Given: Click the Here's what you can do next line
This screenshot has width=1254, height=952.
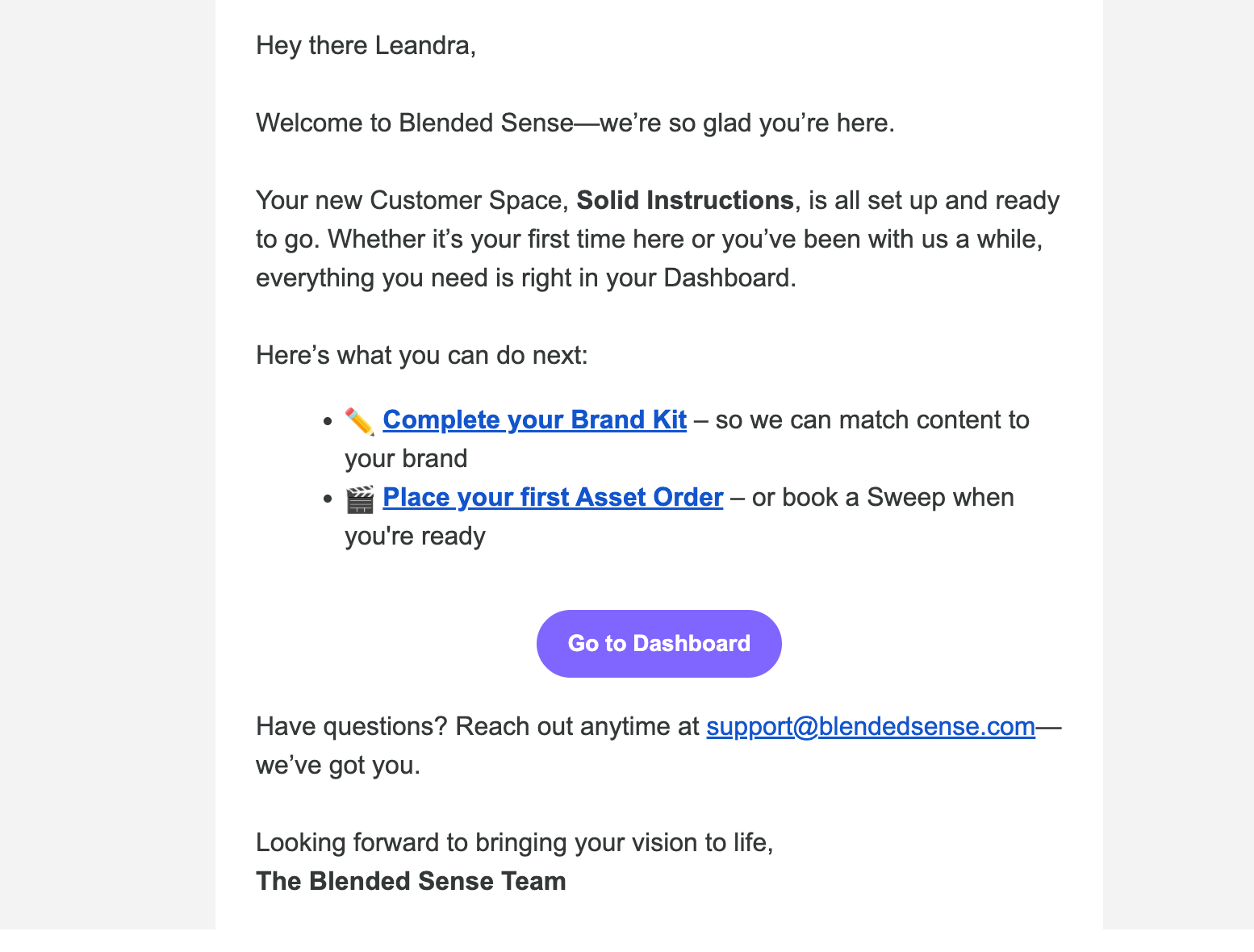Looking at the screenshot, I should (421, 356).
